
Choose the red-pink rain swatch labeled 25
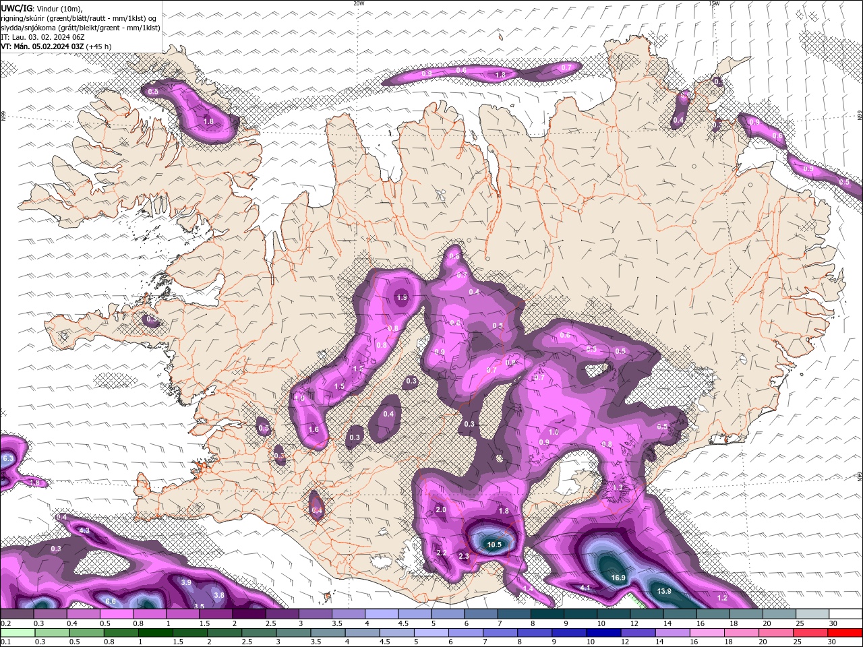click(810, 633)
